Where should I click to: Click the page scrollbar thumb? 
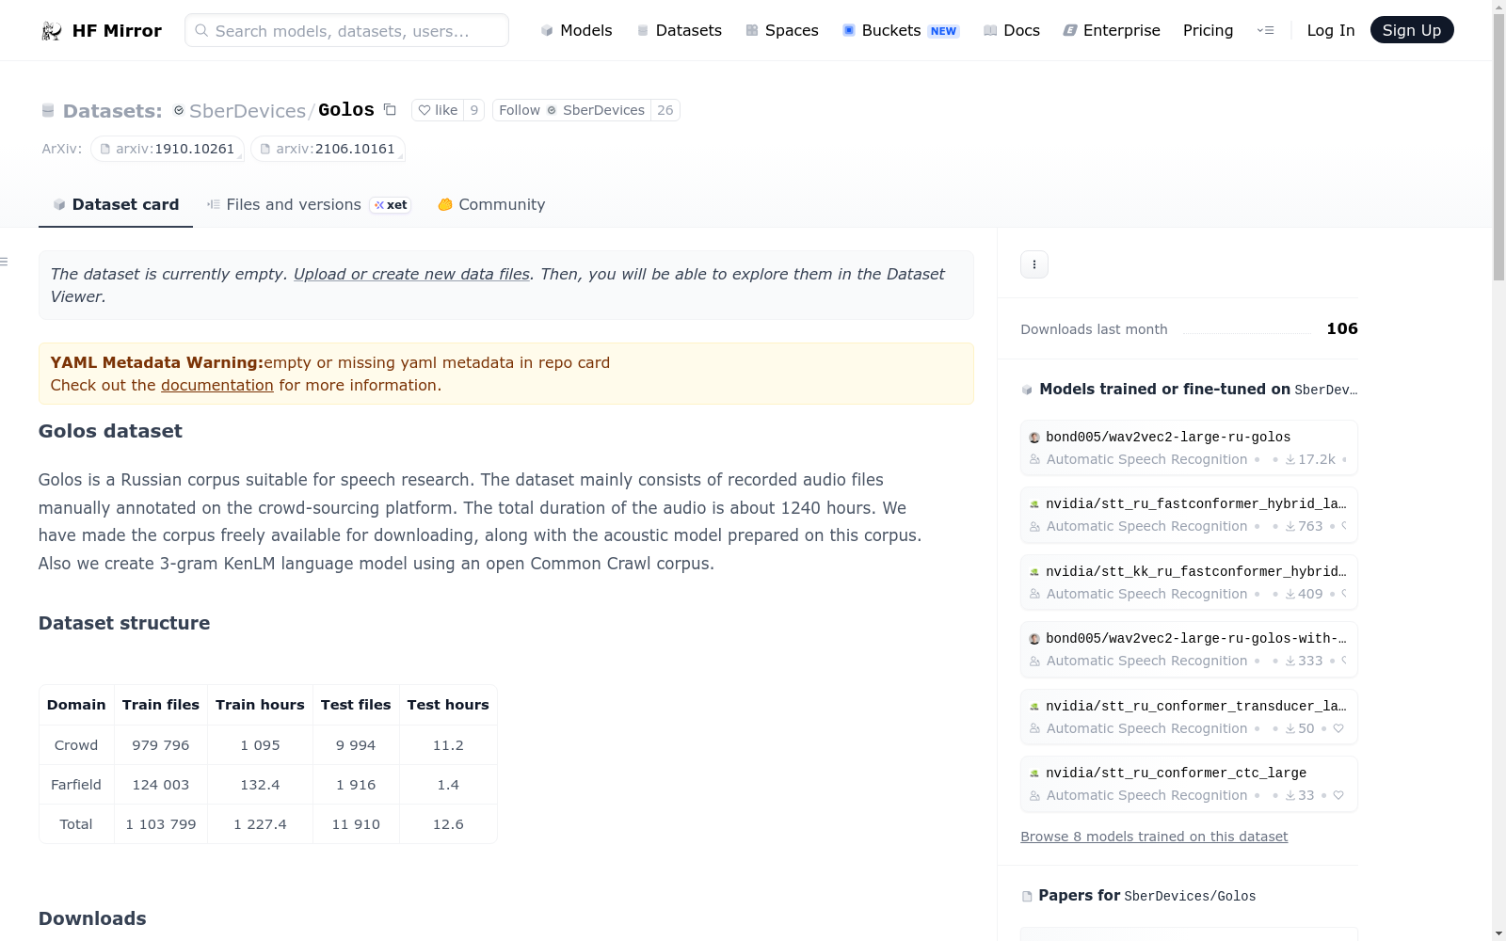click(1498, 148)
